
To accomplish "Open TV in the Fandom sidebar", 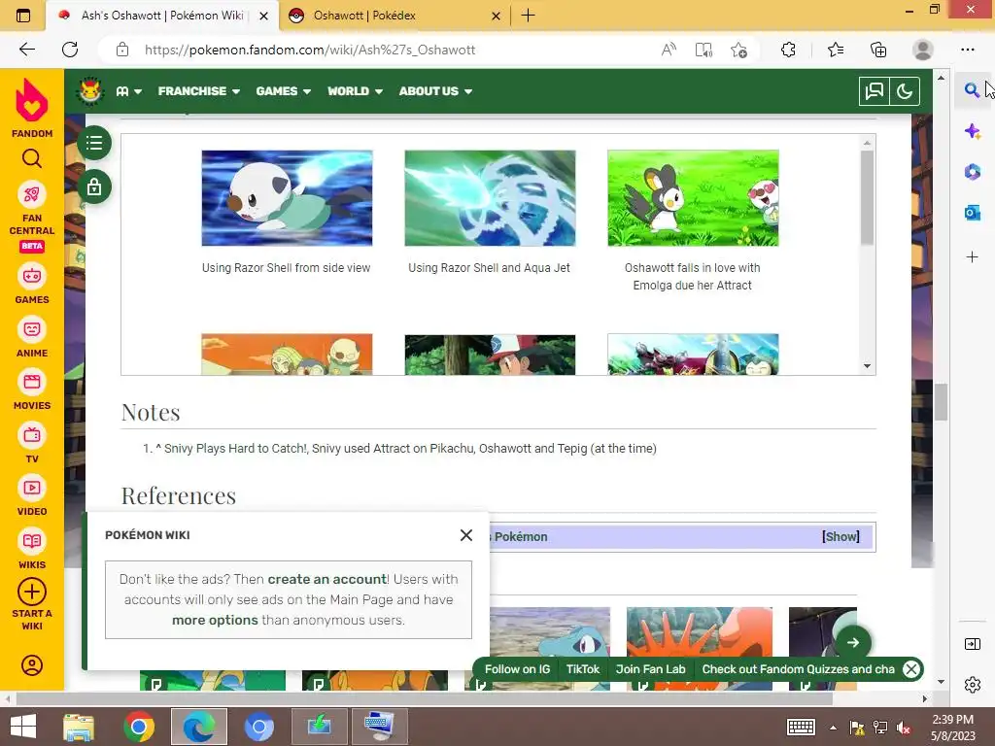I will [32, 443].
